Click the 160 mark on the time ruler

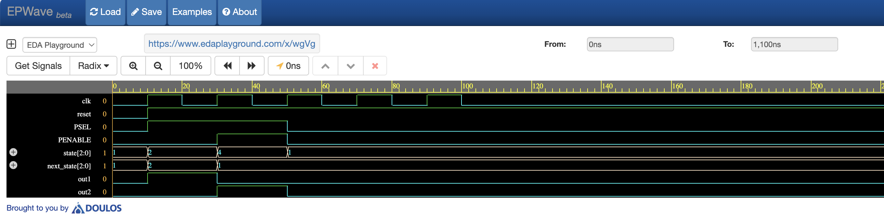(677, 86)
